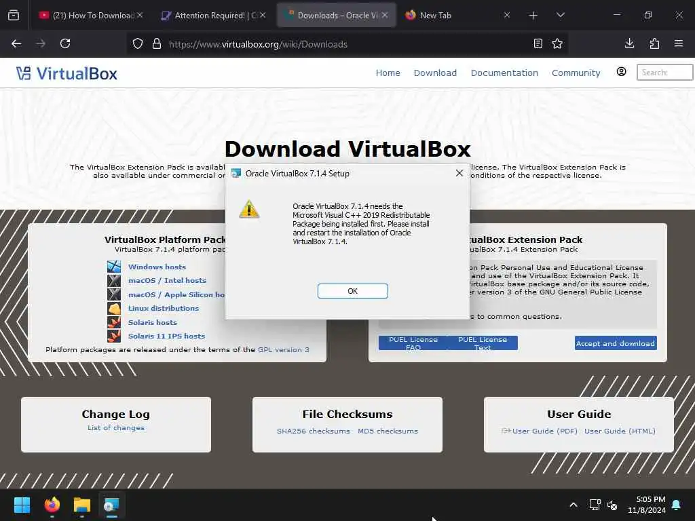Click the browser forward arrow
Image resolution: width=695 pixels, height=521 pixels.
(40, 43)
